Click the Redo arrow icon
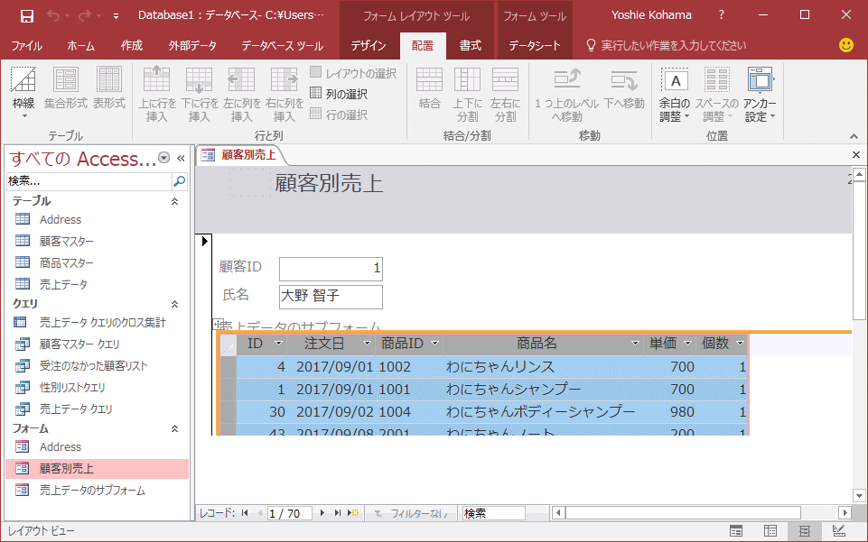The image size is (868, 542). coord(85,16)
